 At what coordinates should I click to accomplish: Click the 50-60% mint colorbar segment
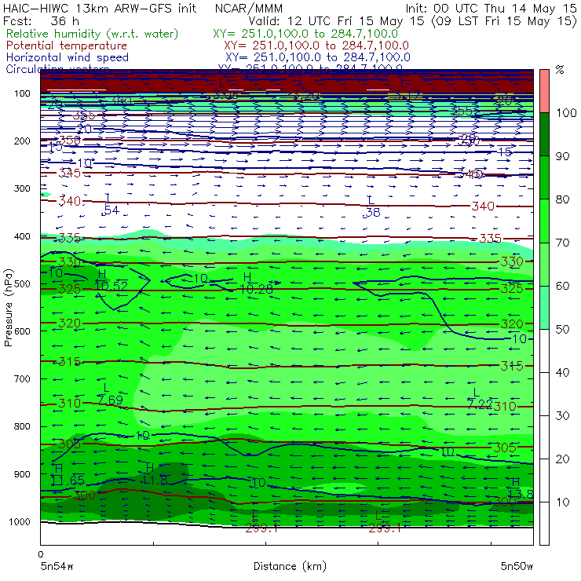[544, 308]
